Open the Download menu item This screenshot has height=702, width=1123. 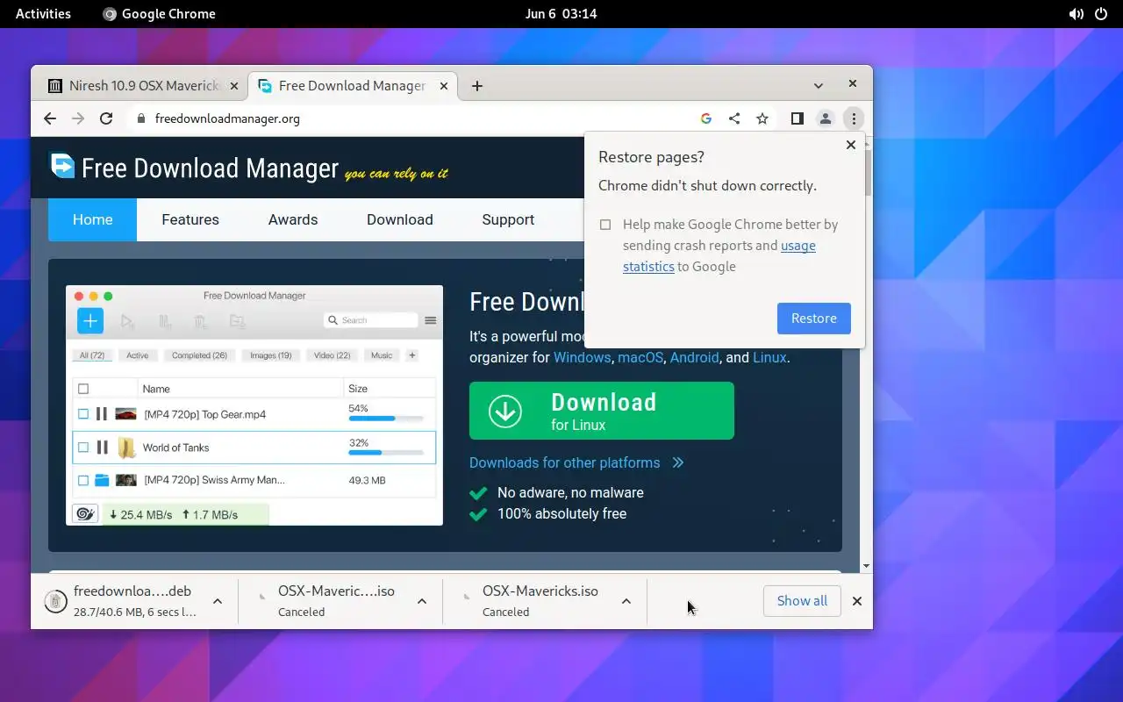click(x=400, y=219)
